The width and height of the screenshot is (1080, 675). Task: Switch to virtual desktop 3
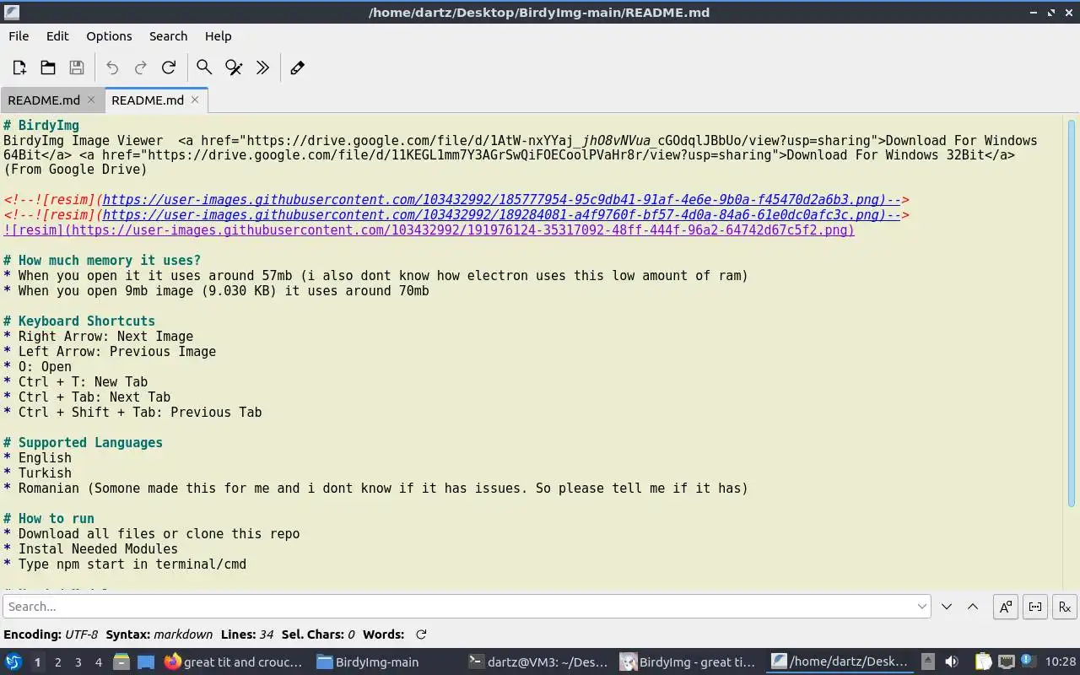coord(78,662)
